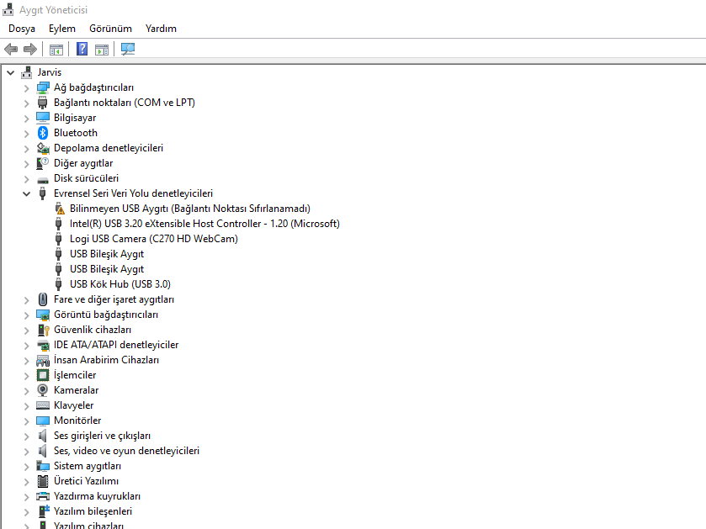Select Fare ve diğer işaret aygıtları label
Screen dimensions: 706x529
(114, 299)
